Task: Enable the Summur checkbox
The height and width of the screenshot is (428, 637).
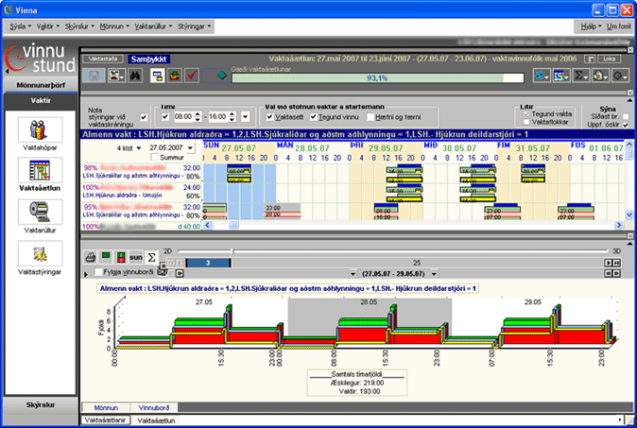Action: (154, 157)
